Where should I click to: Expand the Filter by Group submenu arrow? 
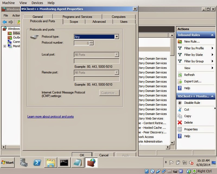click(212, 61)
